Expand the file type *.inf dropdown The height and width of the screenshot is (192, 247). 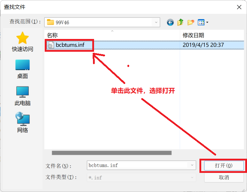coord(192,177)
